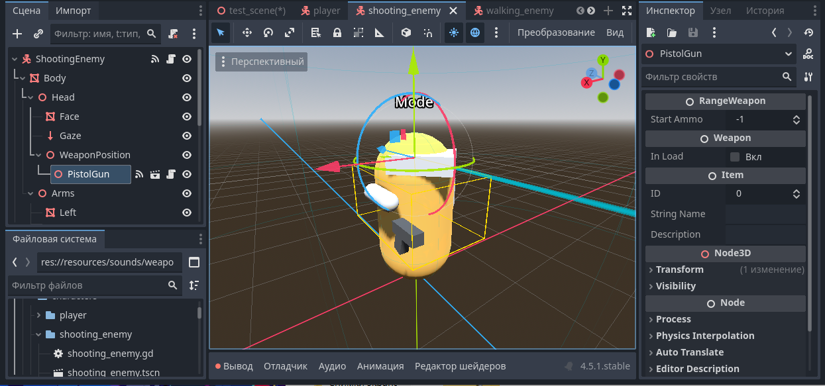Open the Отладчик bottom panel

[x=286, y=366]
